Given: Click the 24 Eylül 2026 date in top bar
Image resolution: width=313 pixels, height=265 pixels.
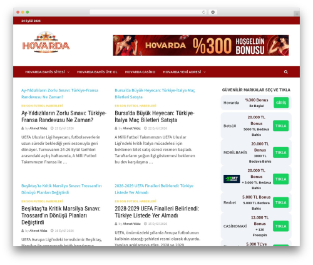Looking at the screenshot, I should [x=31, y=21].
